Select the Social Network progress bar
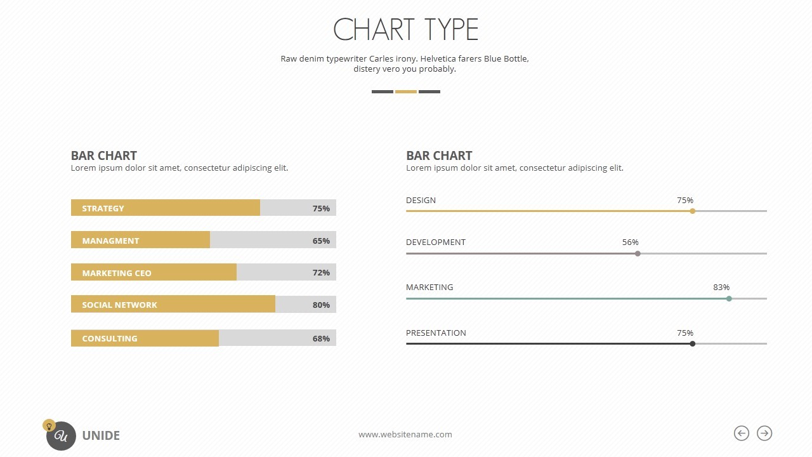The height and width of the screenshot is (457, 812). (x=203, y=304)
